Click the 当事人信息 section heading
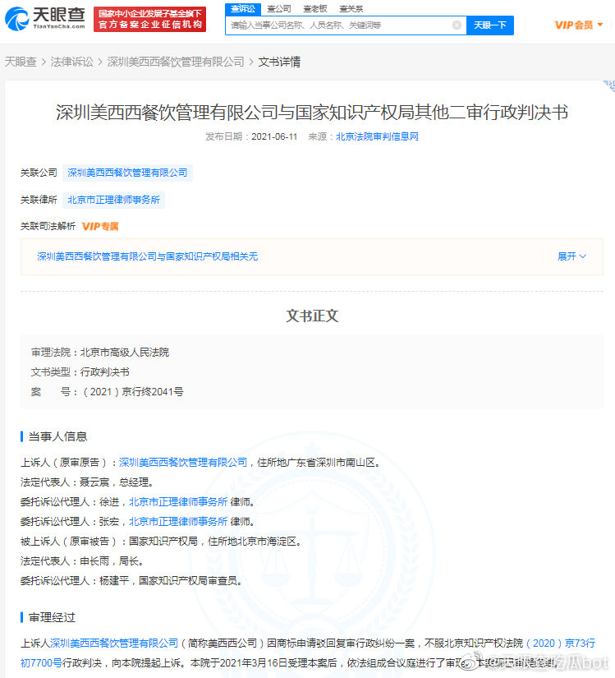Screen dimensions: 615x678 coord(57,436)
